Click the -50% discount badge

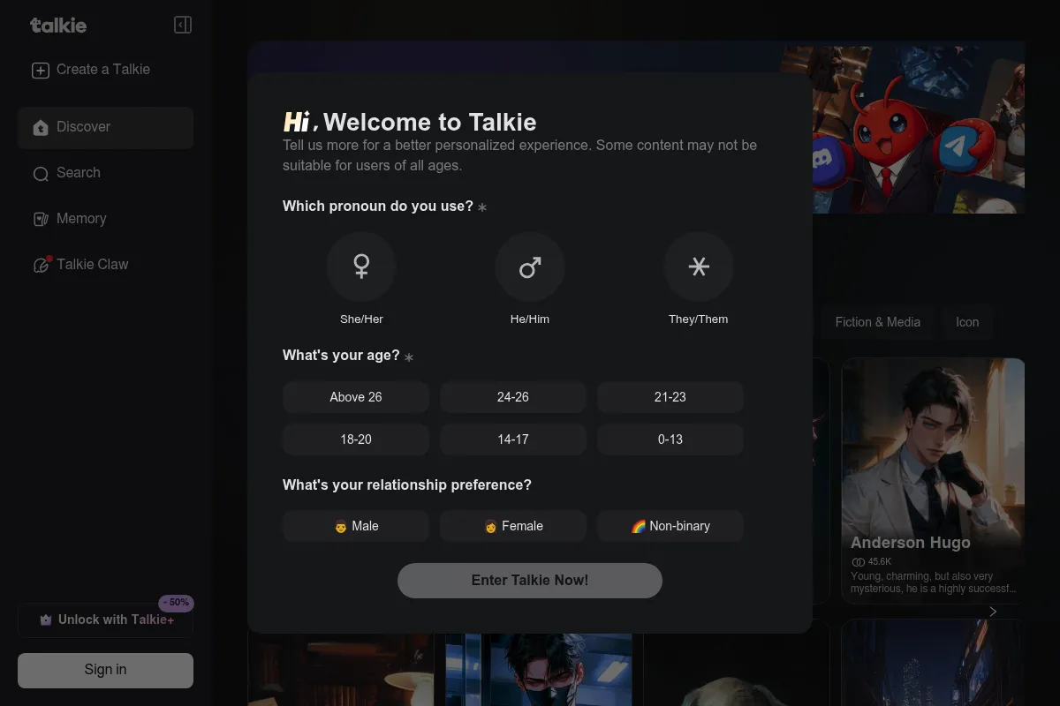pos(176,603)
